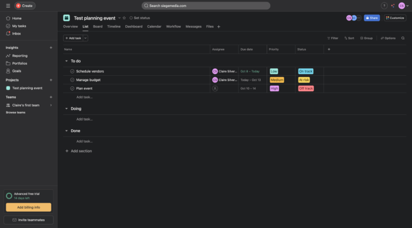Viewport: 412px width, 228px height.
Task: Add a column with plus icon
Action: click(328, 49)
